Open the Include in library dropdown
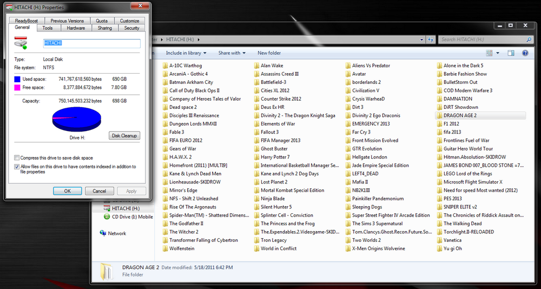 point(186,53)
